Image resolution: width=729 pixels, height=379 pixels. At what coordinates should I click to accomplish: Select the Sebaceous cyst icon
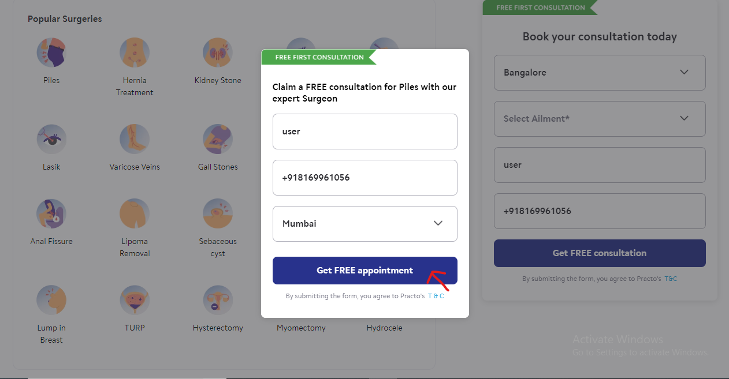(218, 214)
